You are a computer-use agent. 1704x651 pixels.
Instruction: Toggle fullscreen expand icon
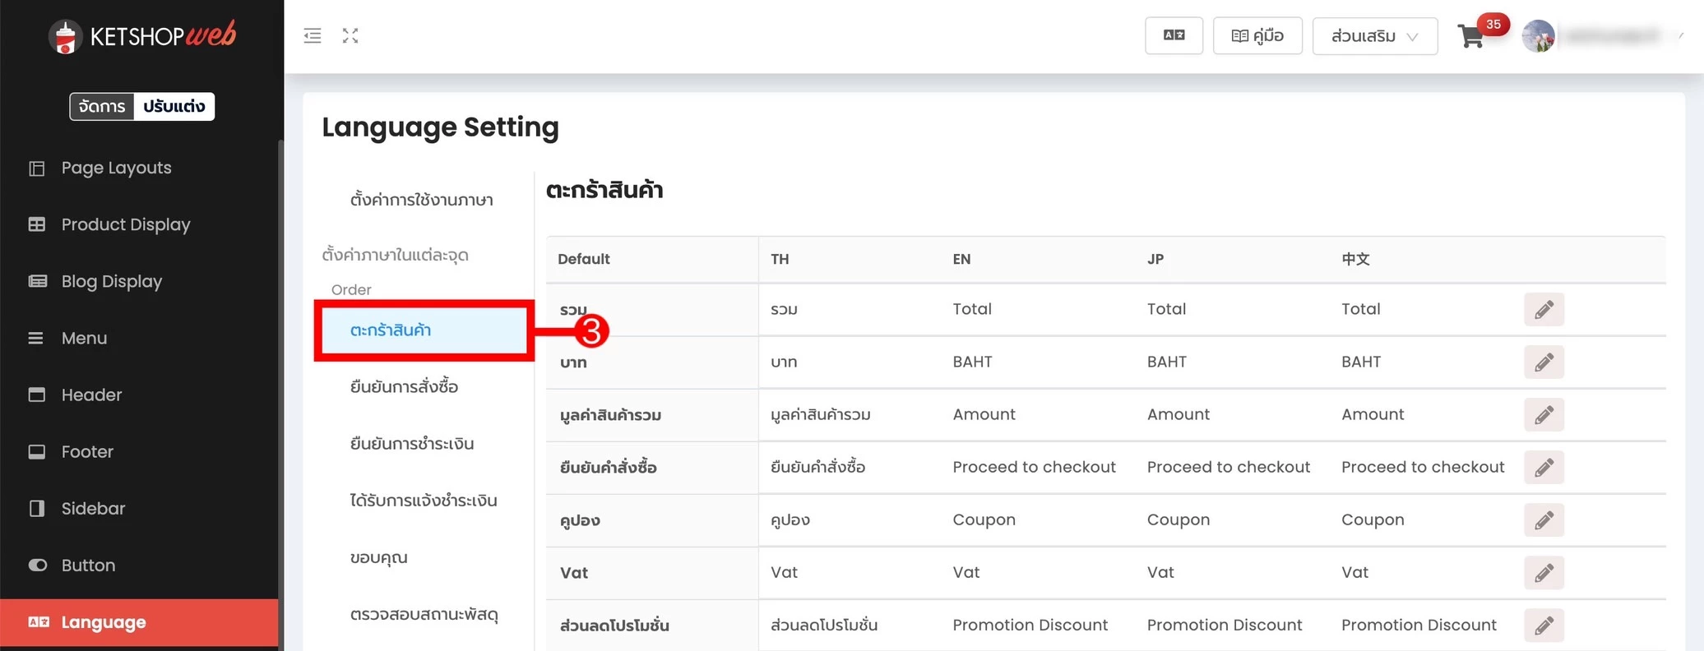tap(350, 35)
